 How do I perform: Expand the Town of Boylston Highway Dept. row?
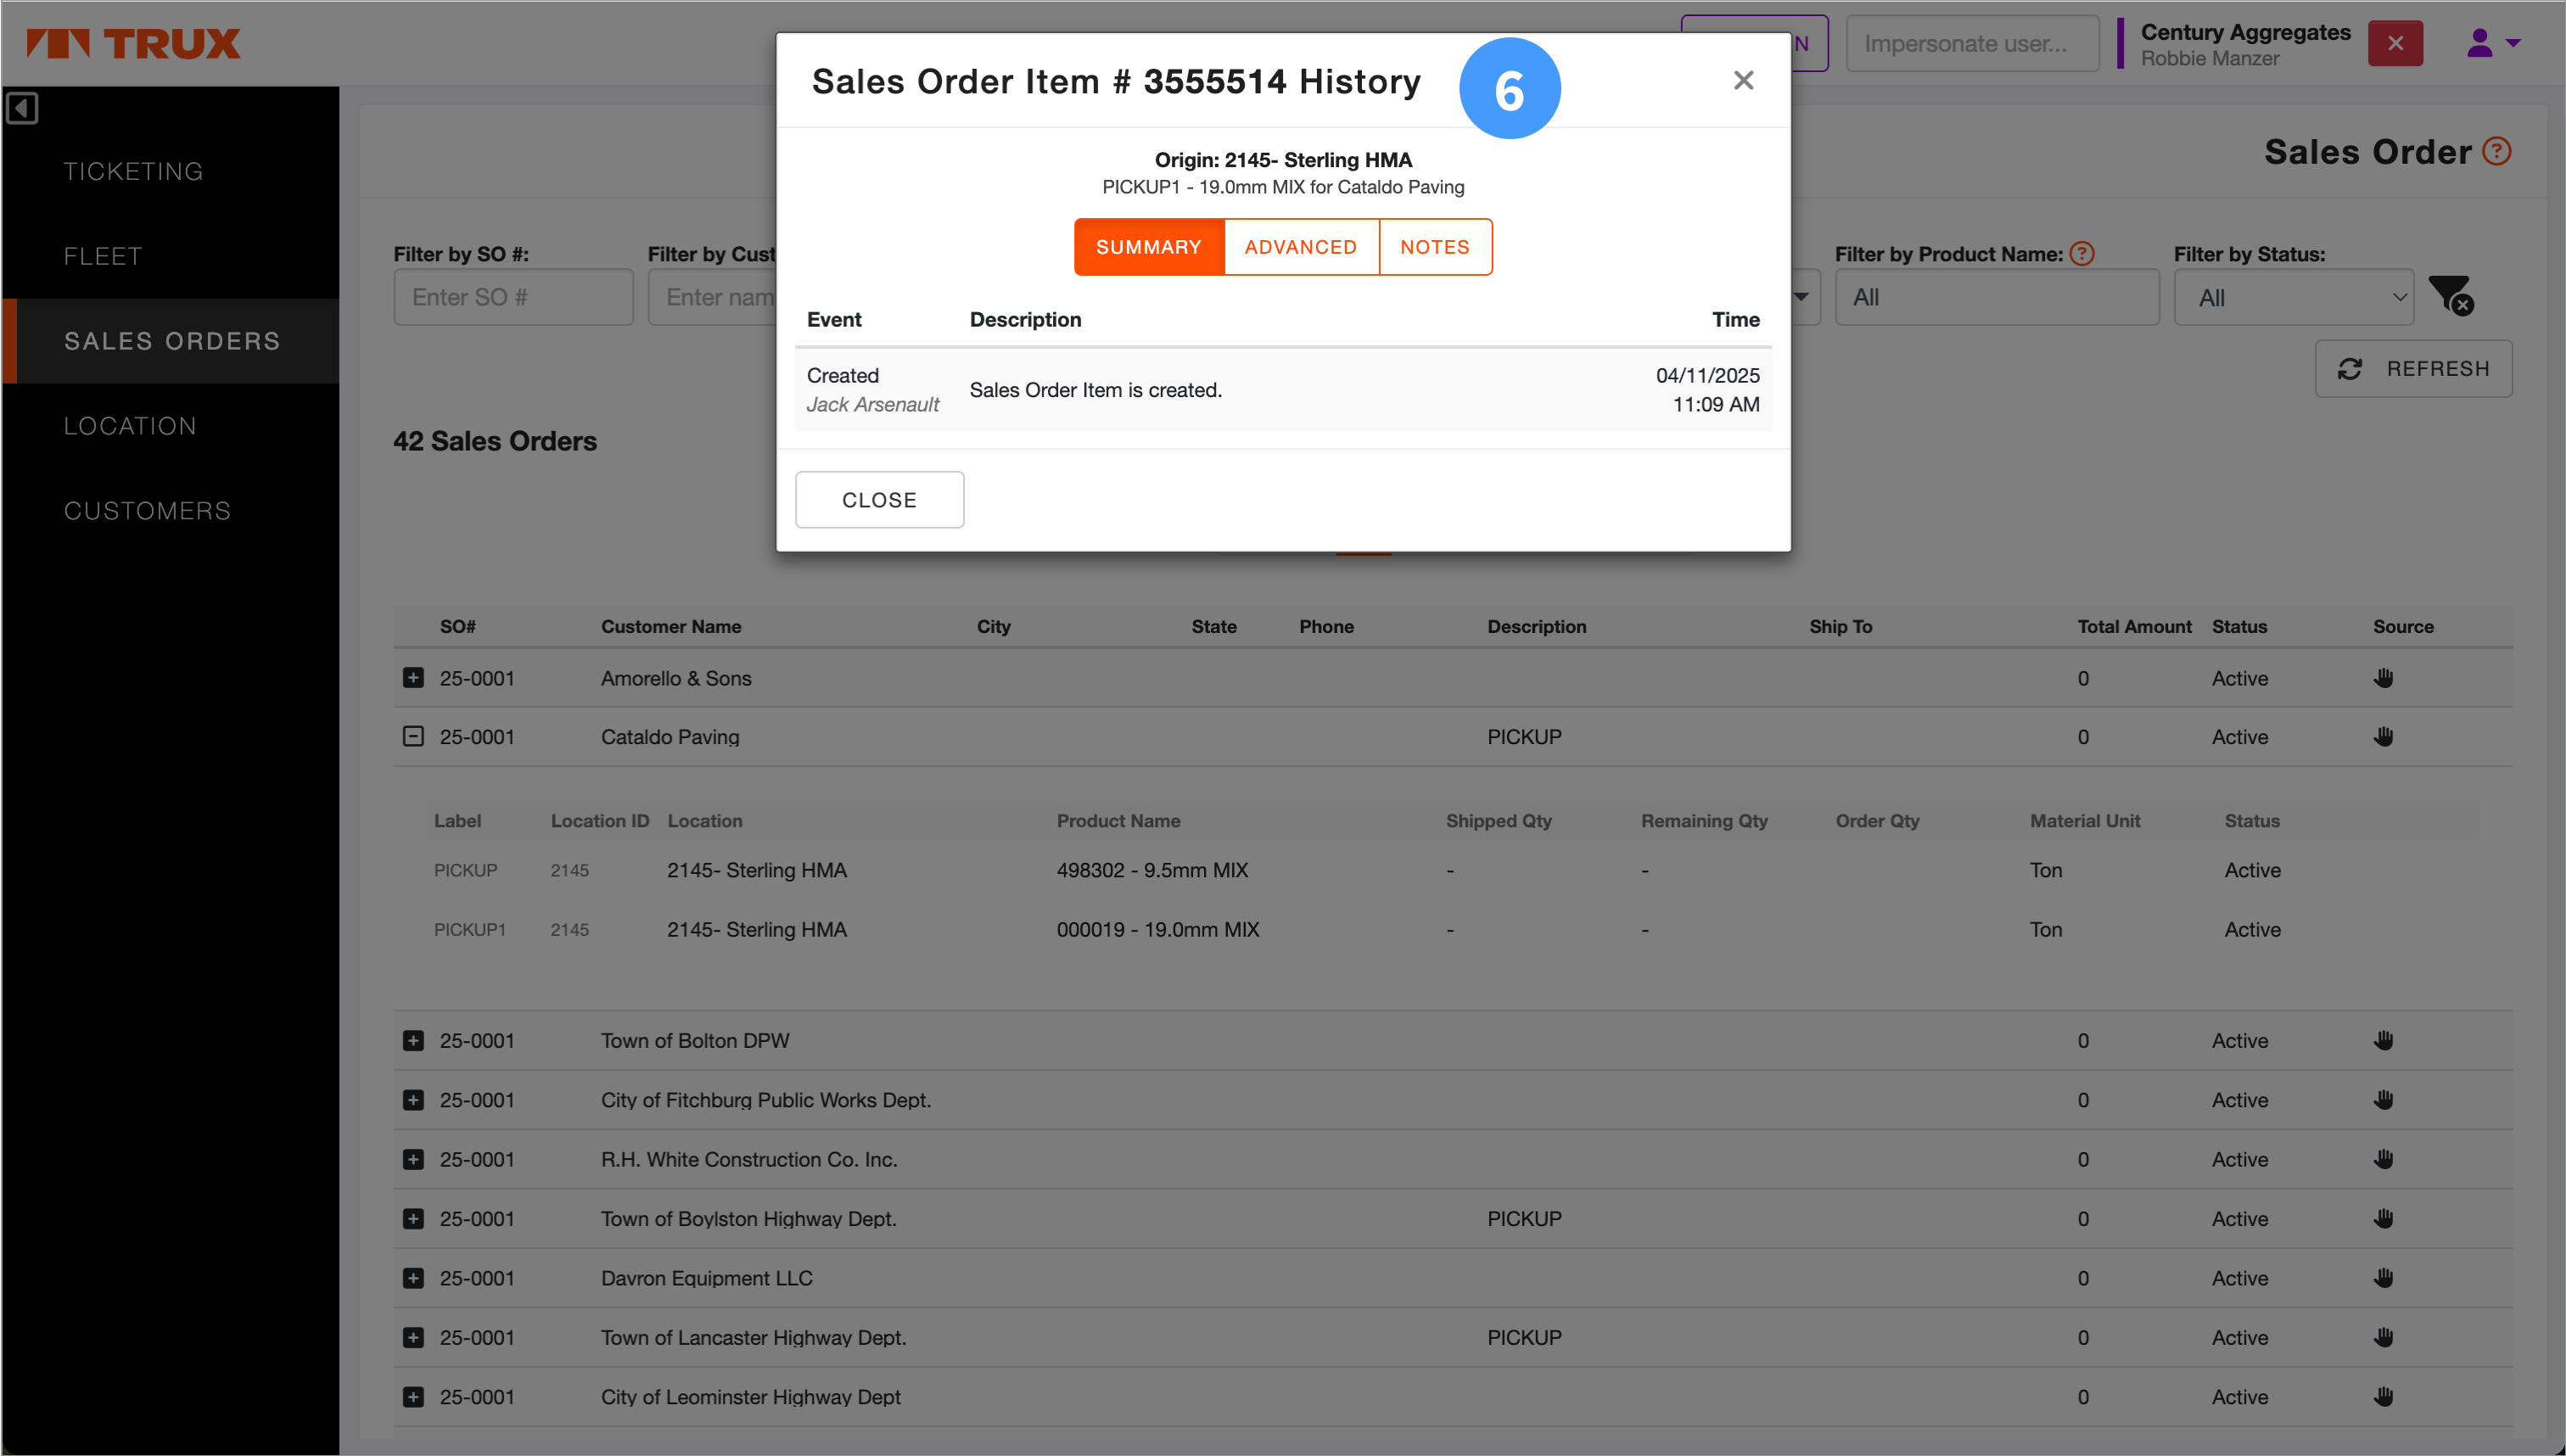413,1219
